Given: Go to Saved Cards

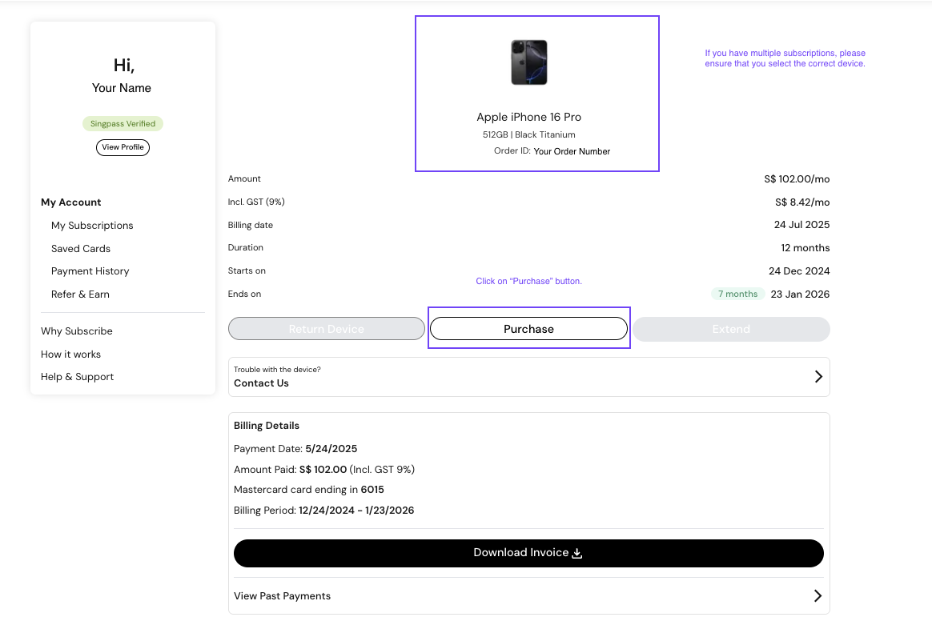Looking at the screenshot, I should point(81,248).
